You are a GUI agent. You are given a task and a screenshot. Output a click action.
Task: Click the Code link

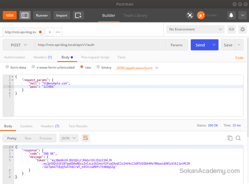pyautogui.click(x=239, y=58)
